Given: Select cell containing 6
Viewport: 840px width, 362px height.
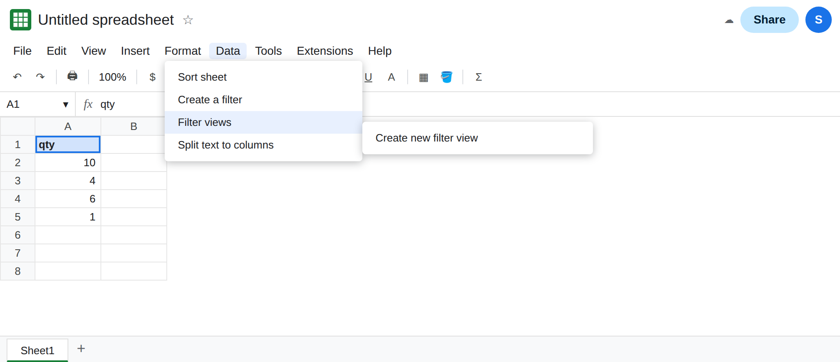Looking at the screenshot, I should 68,199.
